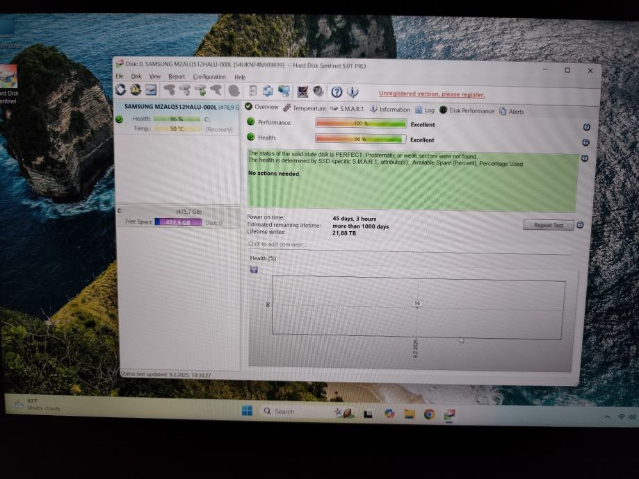The width and height of the screenshot is (639, 479).
Task: Click the yellow warning alert toolbar icon
Action: pyautogui.click(x=136, y=90)
